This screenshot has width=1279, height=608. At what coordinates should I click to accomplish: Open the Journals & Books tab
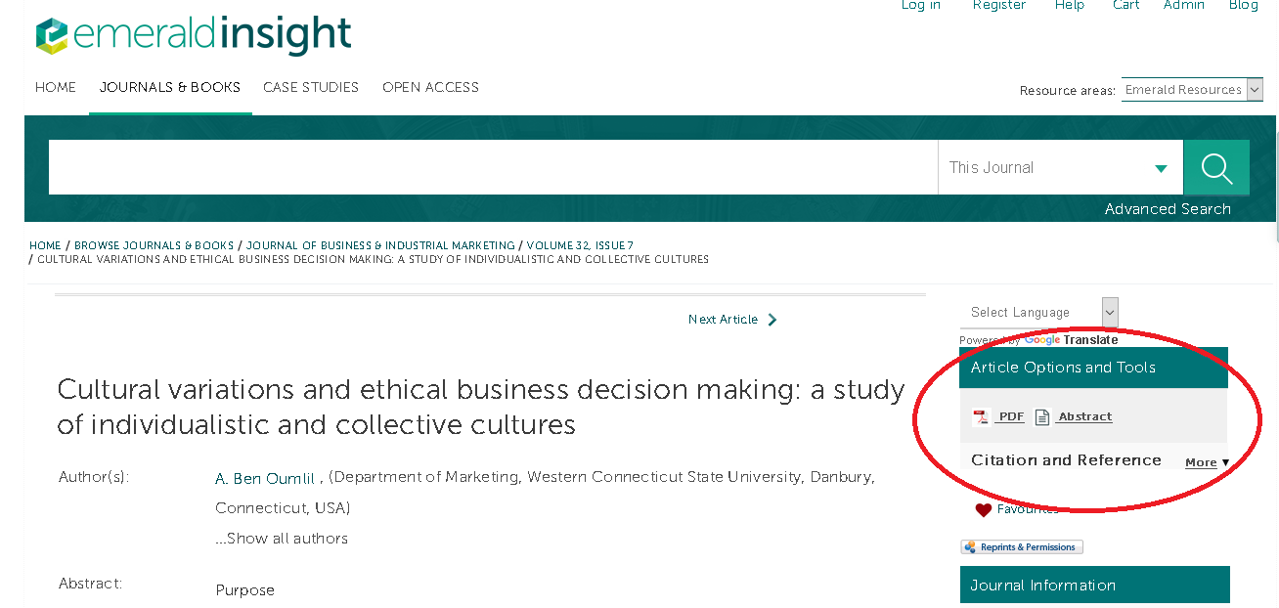(x=170, y=87)
